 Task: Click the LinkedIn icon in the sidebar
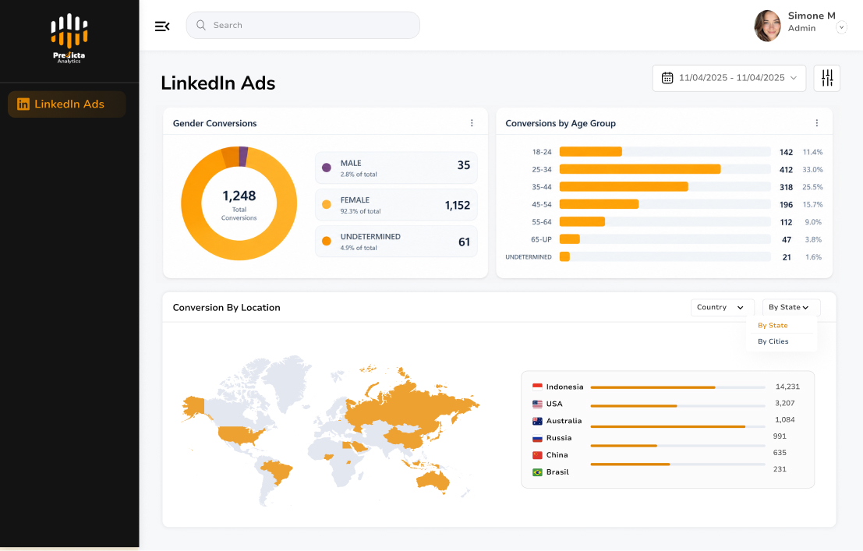pos(23,104)
